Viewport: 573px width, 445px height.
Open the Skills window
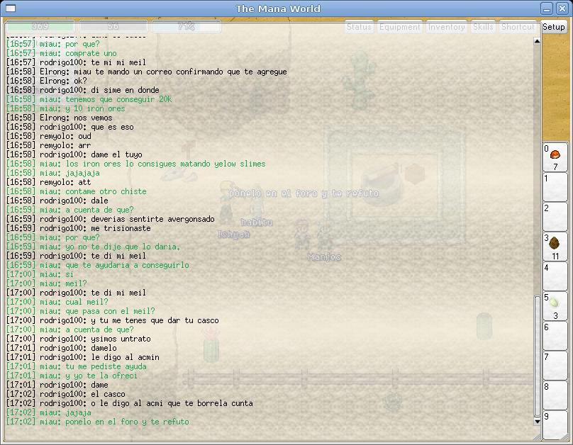click(483, 27)
